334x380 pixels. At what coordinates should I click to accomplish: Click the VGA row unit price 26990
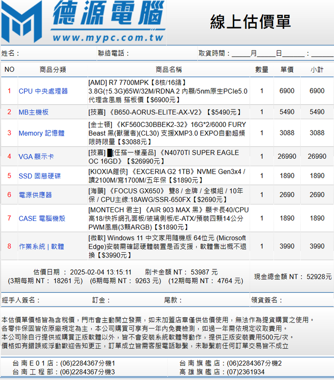click(x=287, y=156)
